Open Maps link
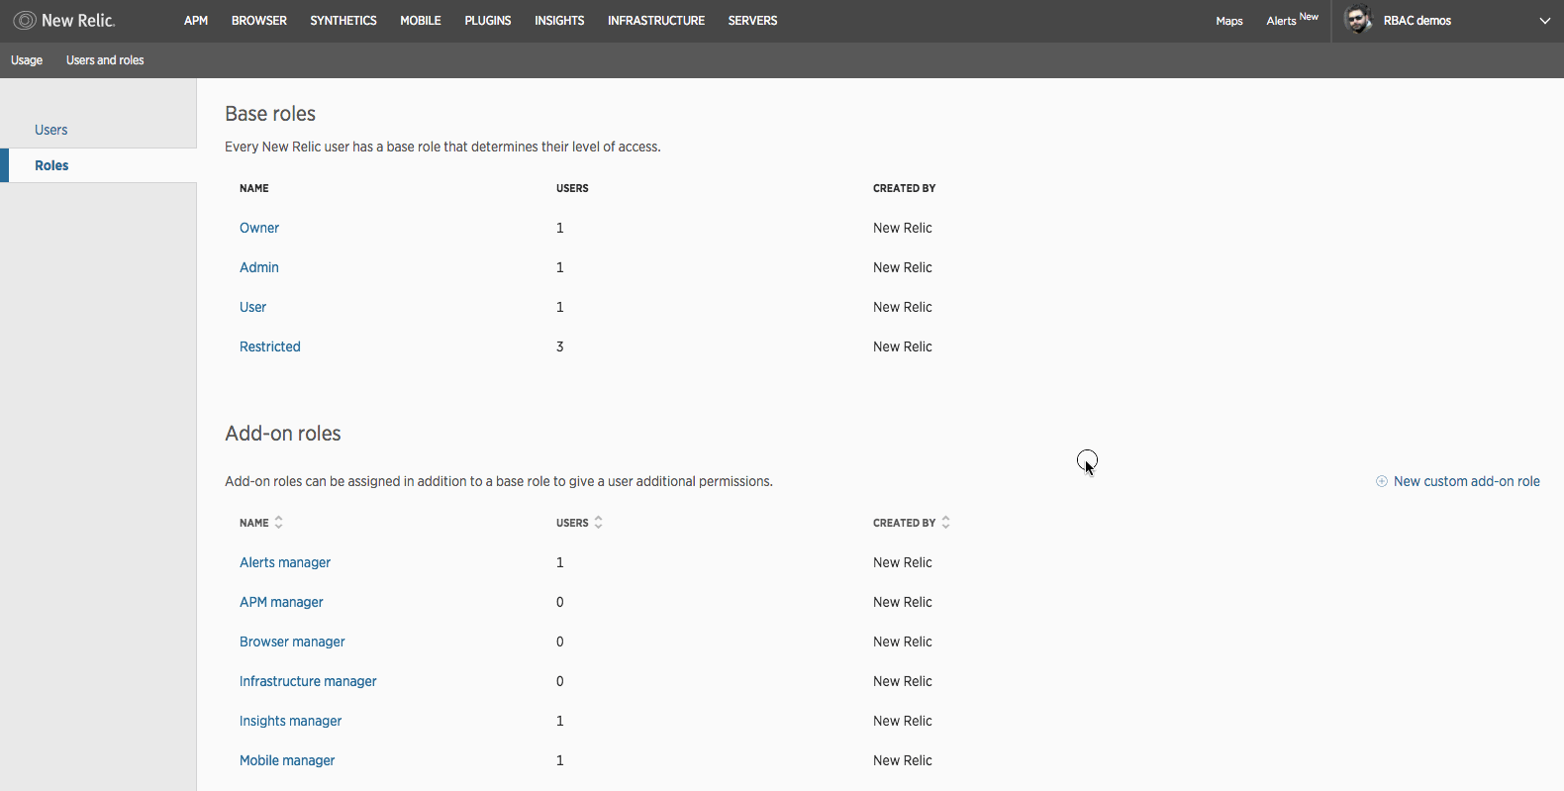 [x=1229, y=21]
